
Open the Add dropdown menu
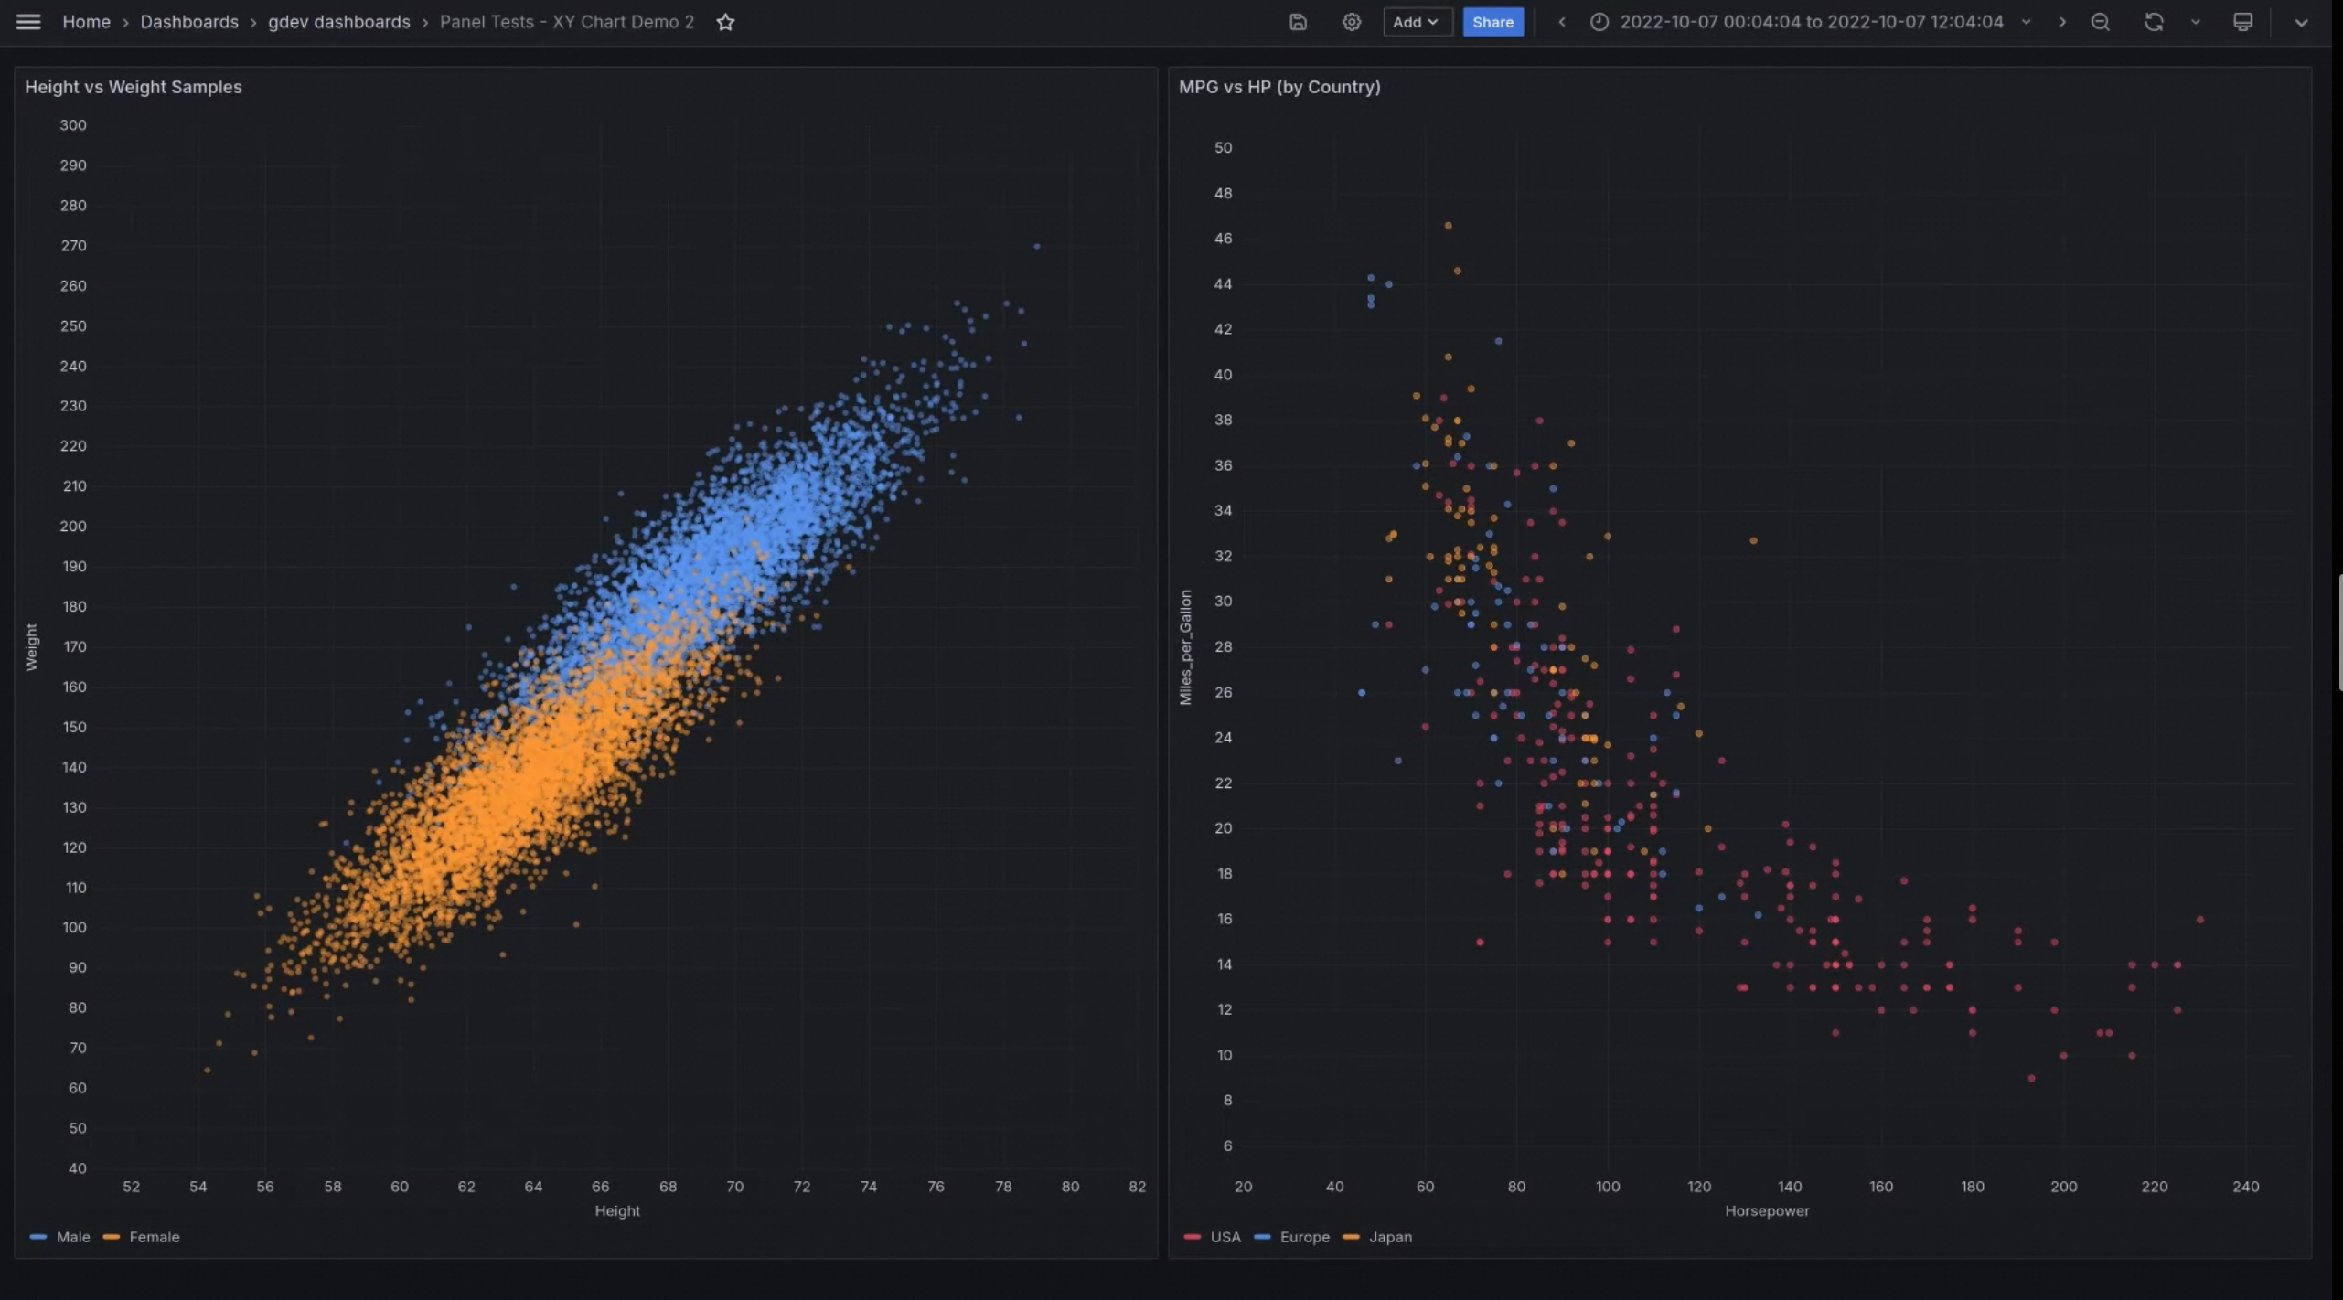[x=1417, y=22]
